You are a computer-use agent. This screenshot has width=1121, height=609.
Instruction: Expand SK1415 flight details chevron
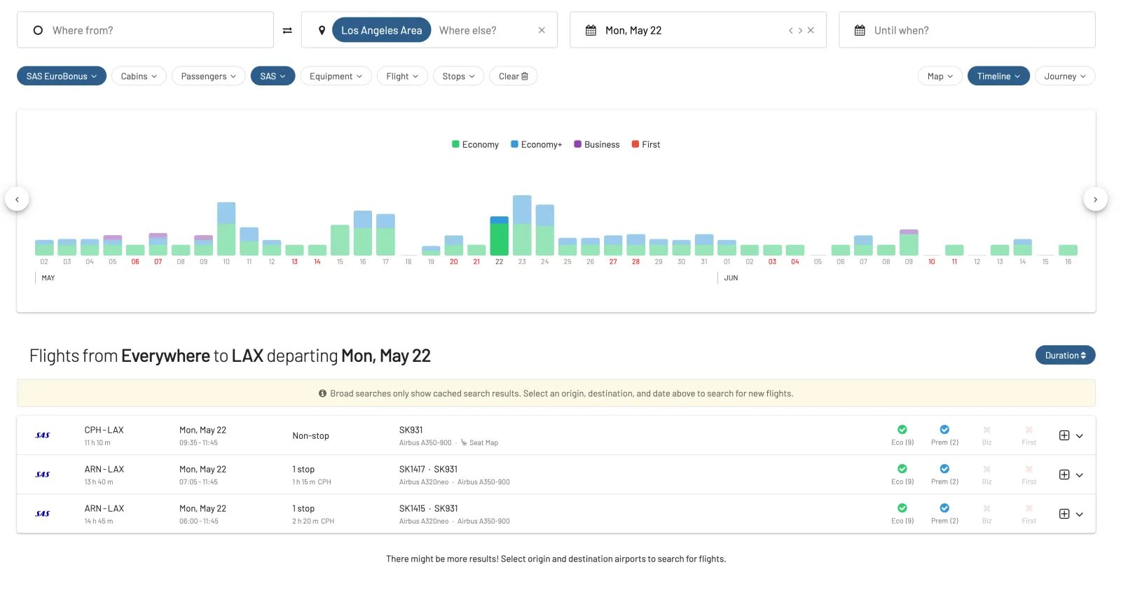tap(1080, 514)
